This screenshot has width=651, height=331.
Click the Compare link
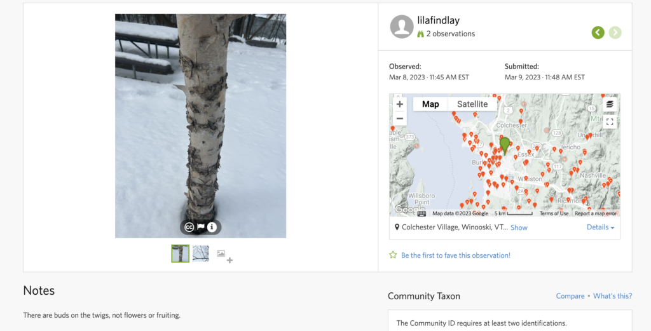(x=570, y=296)
